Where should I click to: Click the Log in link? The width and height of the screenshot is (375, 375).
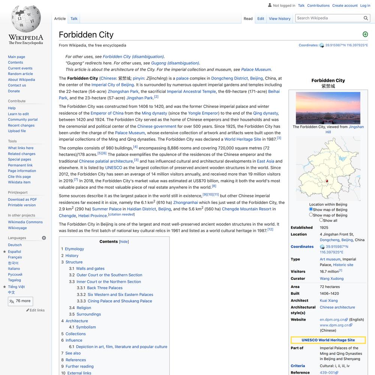365,6
